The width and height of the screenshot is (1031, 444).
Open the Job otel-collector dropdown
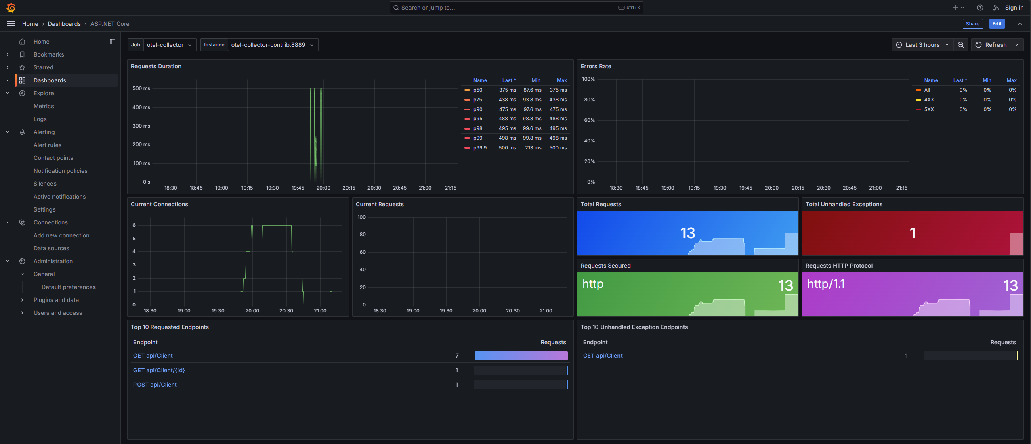170,45
